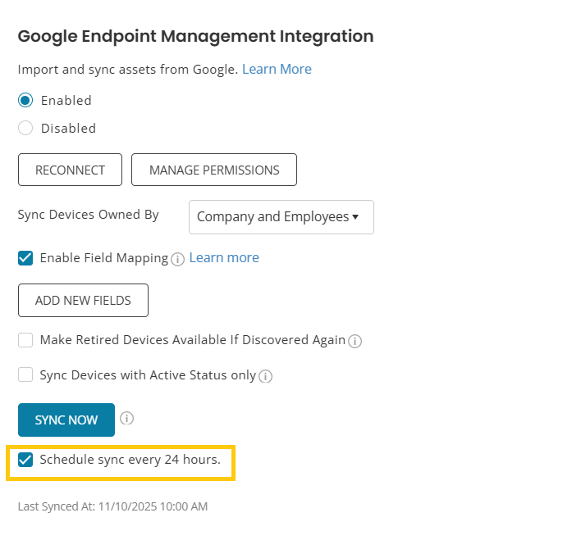Screen dimensions: 581x540
Task: Choose the Disabled radio option
Action: (x=25, y=129)
